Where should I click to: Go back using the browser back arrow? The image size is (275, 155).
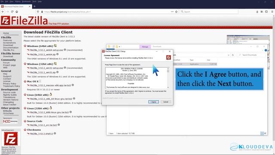click(x=3, y=12)
